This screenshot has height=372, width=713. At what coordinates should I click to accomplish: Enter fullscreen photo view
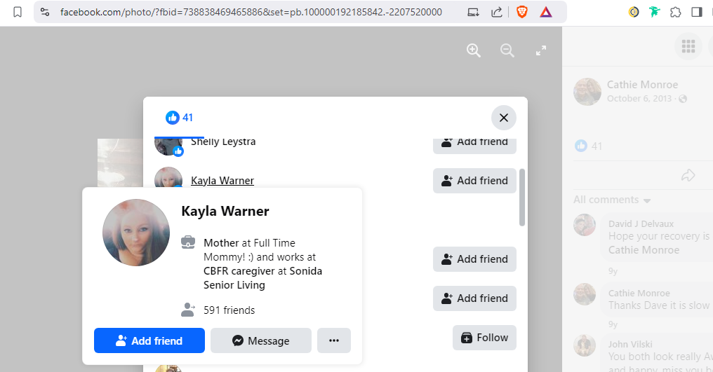pyautogui.click(x=540, y=50)
